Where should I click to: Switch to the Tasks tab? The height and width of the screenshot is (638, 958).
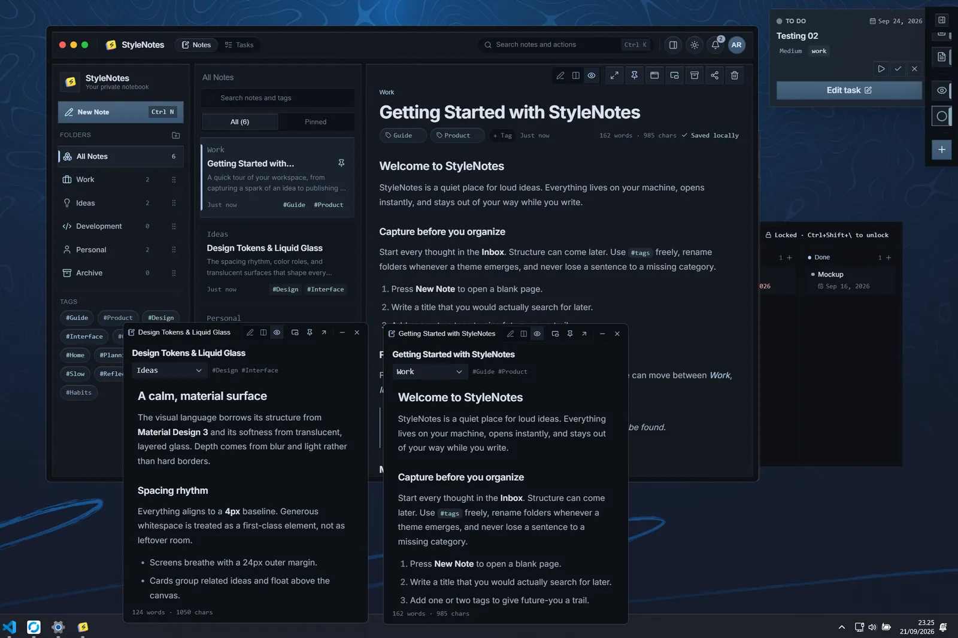[x=239, y=45]
